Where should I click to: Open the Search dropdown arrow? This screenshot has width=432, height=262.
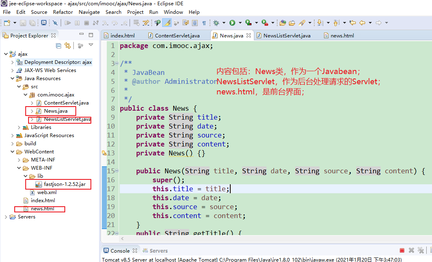[x=310, y=23]
